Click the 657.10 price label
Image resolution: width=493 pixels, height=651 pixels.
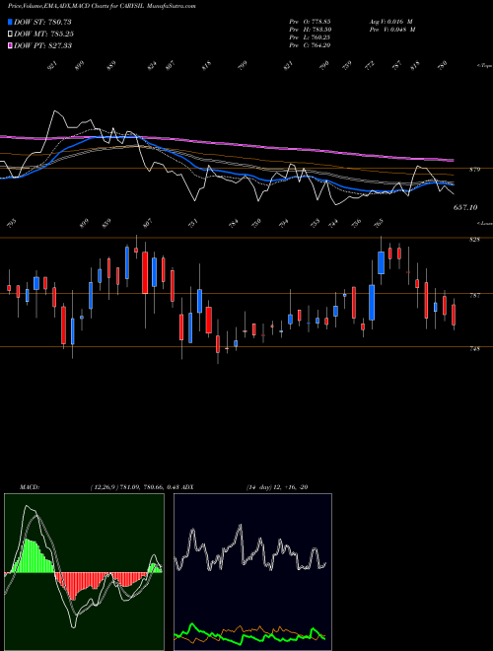[465, 207]
